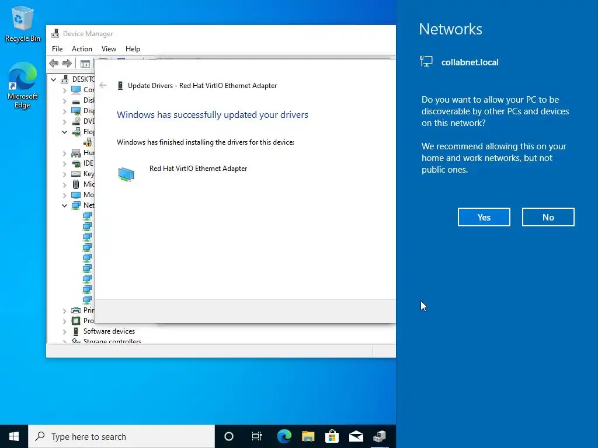Image resolution: width=598 pixels, height=448 pixels.
Task: Select the Print queues printer icon
Action: click(76, 310)
